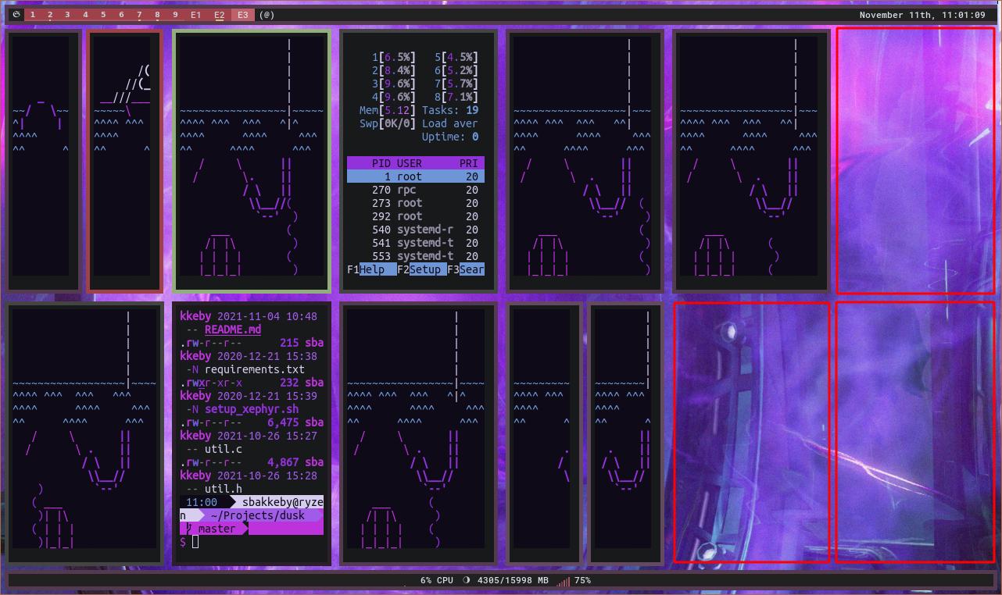Select the highlighted E3 workspace tag
Screen dimensions: 1002x595
tap(243, 15)
